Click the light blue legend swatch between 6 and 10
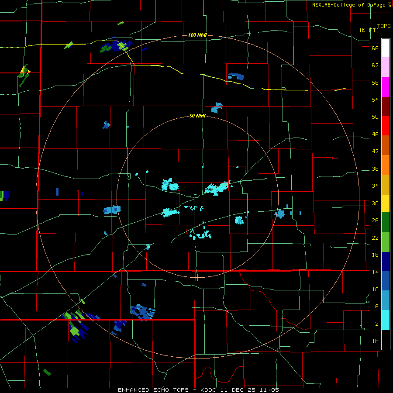The image size is (393, 393). tap(386, 300)
